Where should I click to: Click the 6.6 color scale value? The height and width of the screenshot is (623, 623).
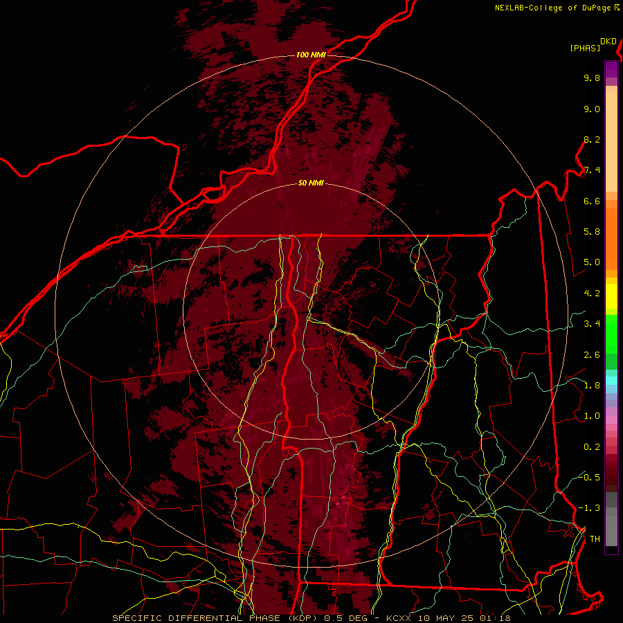point(592,201)
